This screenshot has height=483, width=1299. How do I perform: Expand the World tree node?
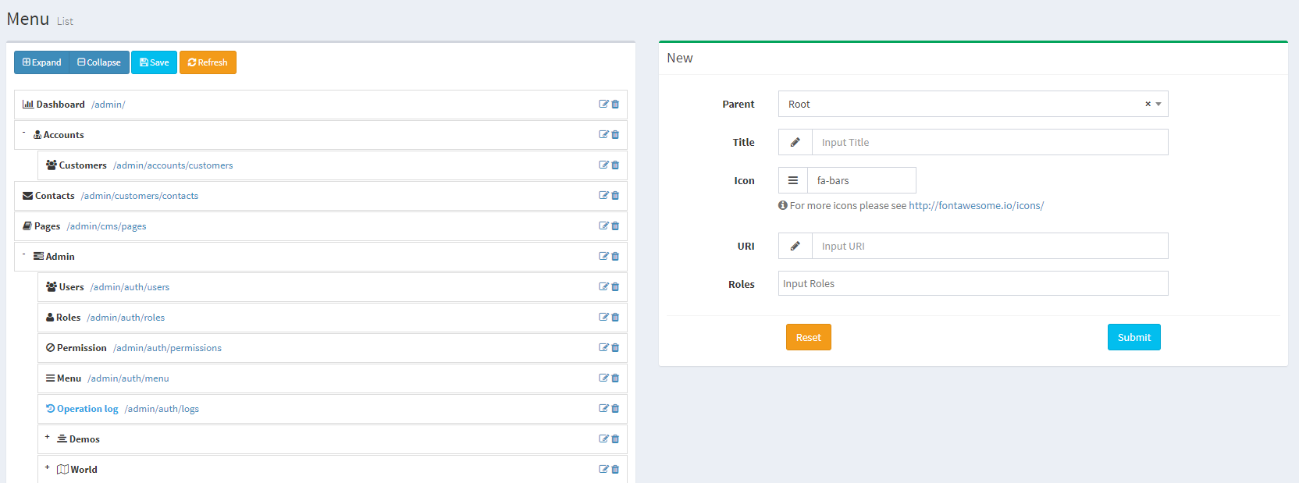[x=47, y=468]
